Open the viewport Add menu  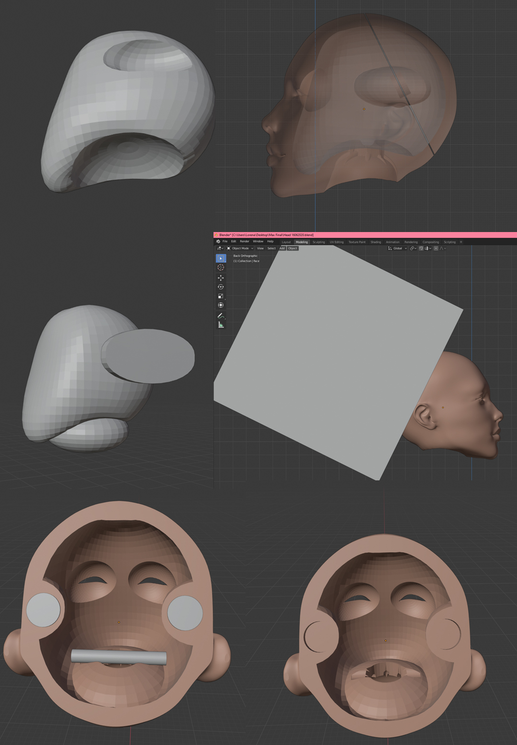[x=282, y=248]
